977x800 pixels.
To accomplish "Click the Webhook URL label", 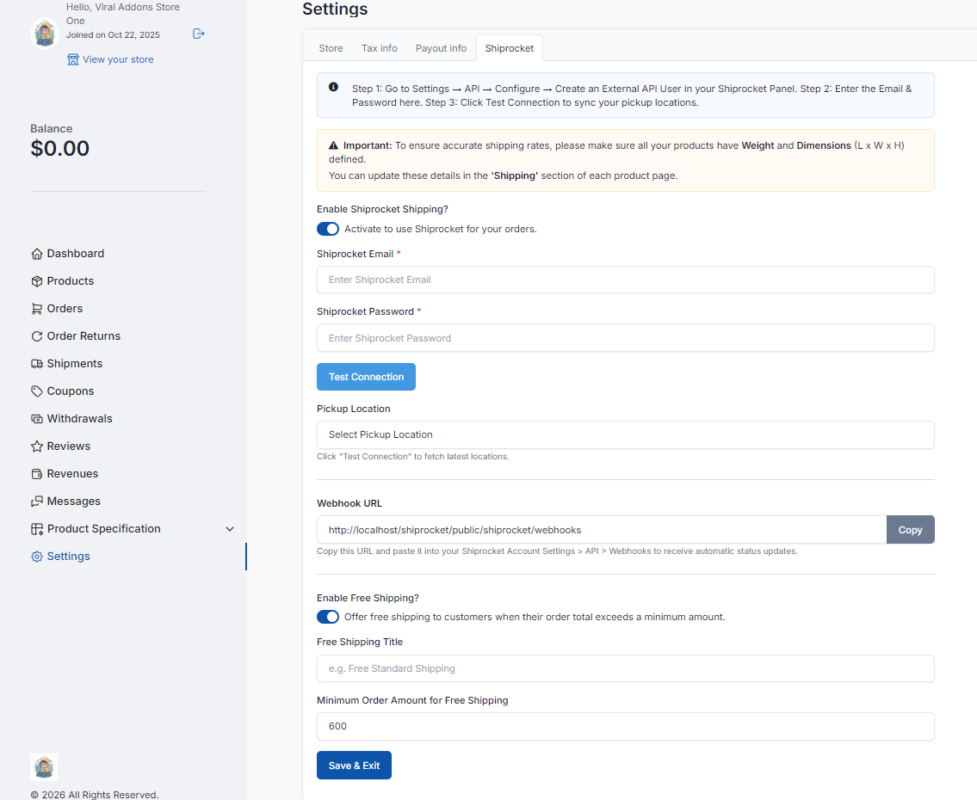I will (349, 503).
